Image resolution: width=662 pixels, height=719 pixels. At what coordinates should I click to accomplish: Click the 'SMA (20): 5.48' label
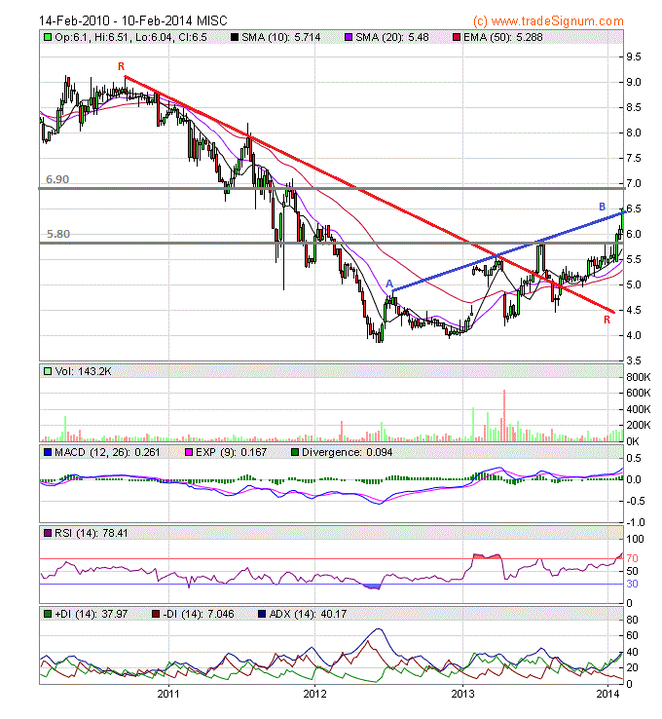point(392,37)
